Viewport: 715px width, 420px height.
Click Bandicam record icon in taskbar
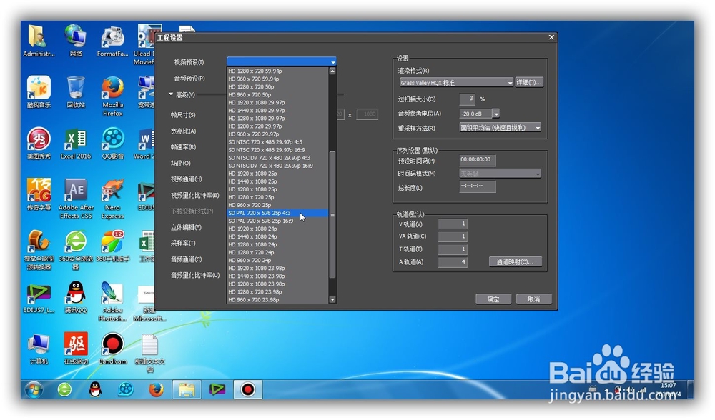(x=247, y=390)
